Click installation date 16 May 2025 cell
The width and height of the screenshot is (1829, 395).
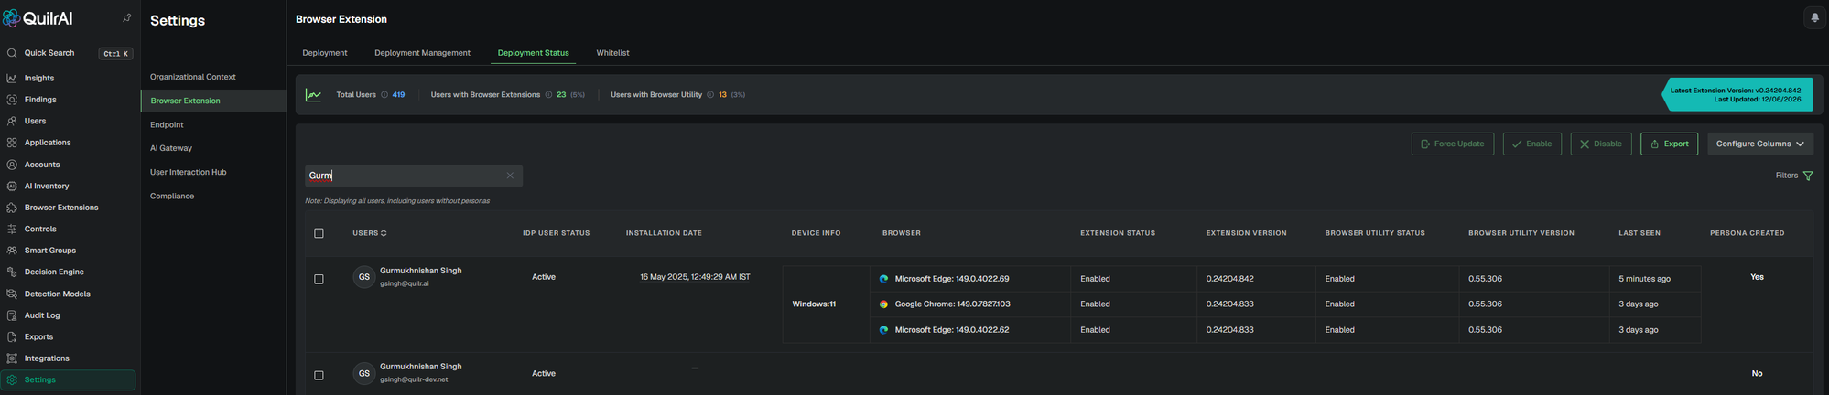tap(695, 277)
